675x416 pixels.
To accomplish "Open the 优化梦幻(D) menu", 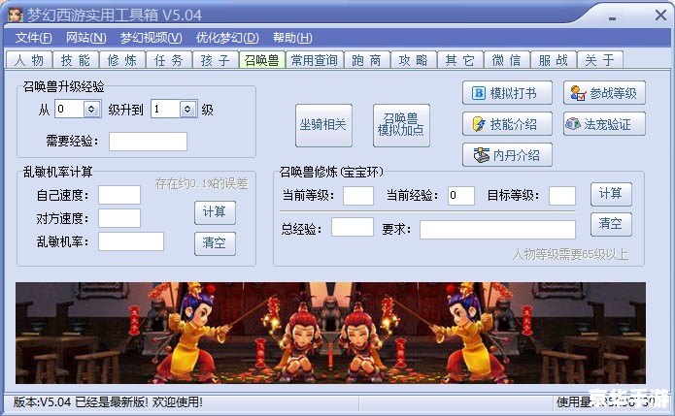I will coord(227,38).
